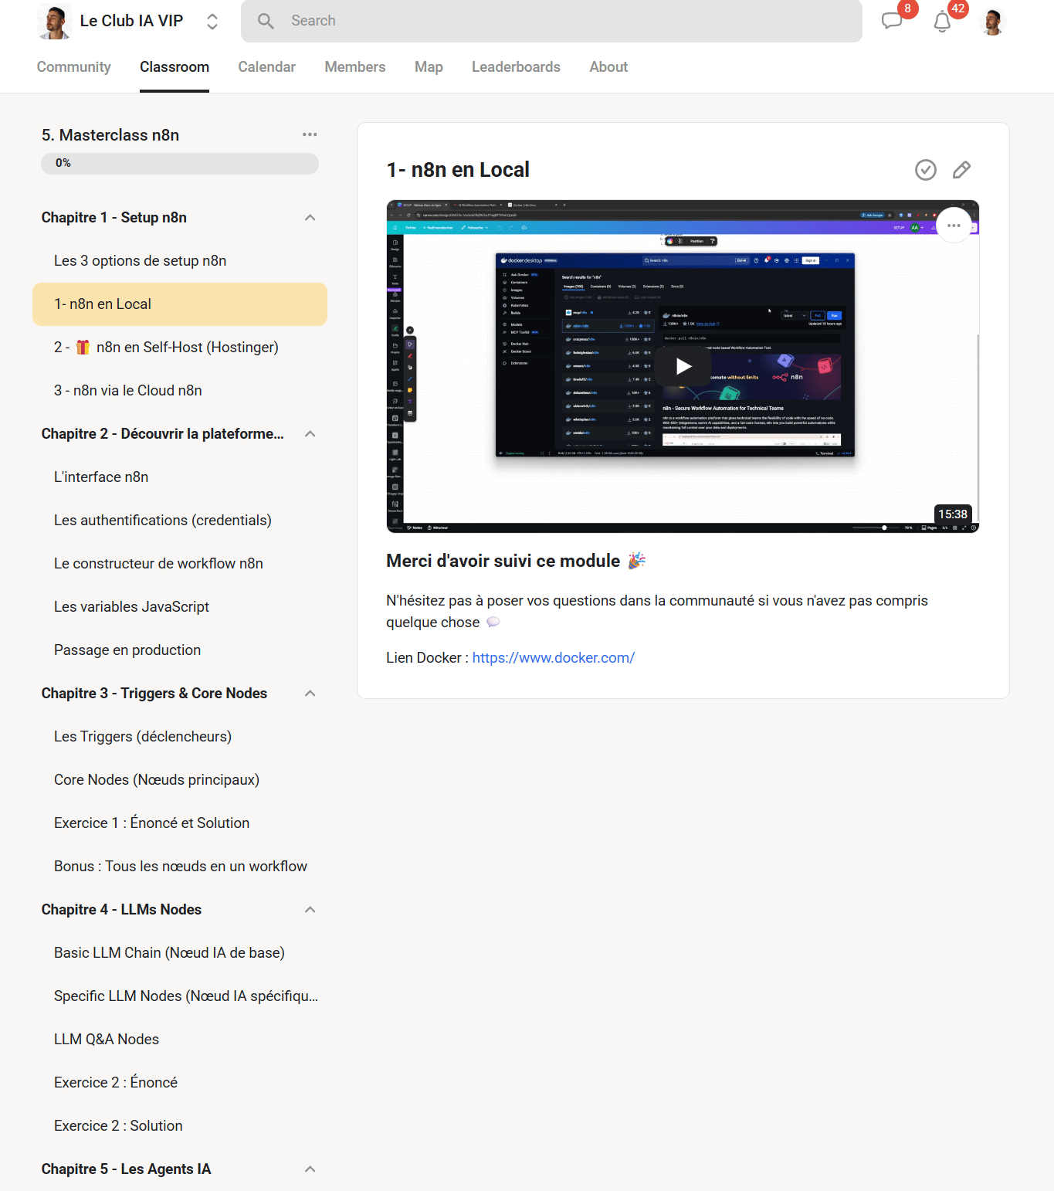Collapse the Chapitre 5 - Les Agents IA section
Image resolution: width=1054 pixels, height=1191 pixels.
(310, 1169)
